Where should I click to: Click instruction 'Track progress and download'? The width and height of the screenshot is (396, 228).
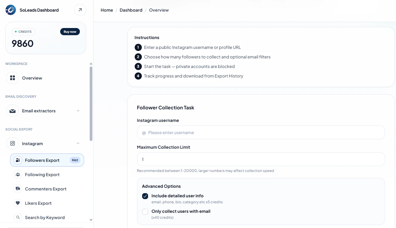tap(193, 76)
